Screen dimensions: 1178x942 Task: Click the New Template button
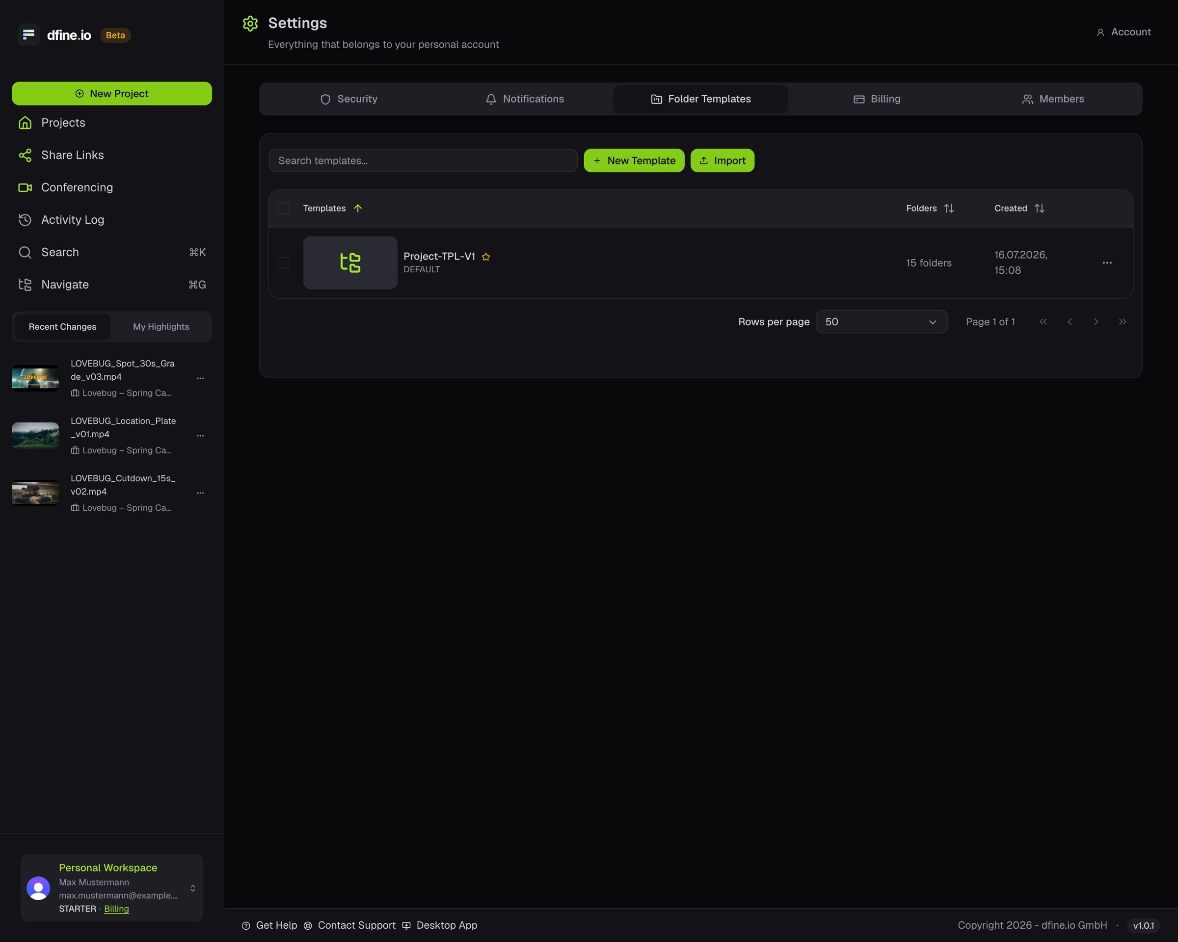(634, 160)
